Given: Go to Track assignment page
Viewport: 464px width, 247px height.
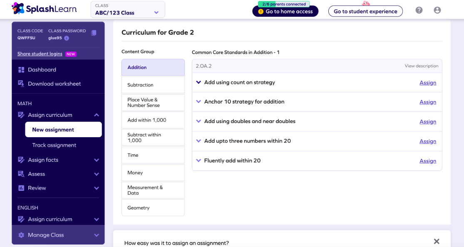Looking at the screenshot, I should click(x=54, y=145).
